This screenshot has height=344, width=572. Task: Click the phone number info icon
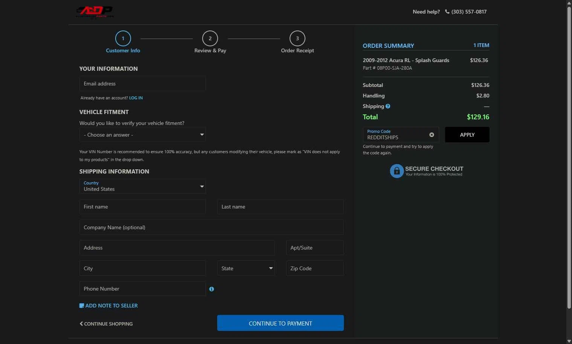[212, 289]
